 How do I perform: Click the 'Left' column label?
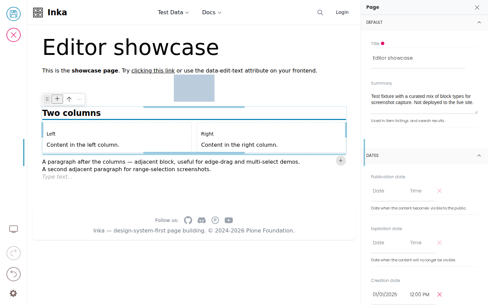[51, 134]
